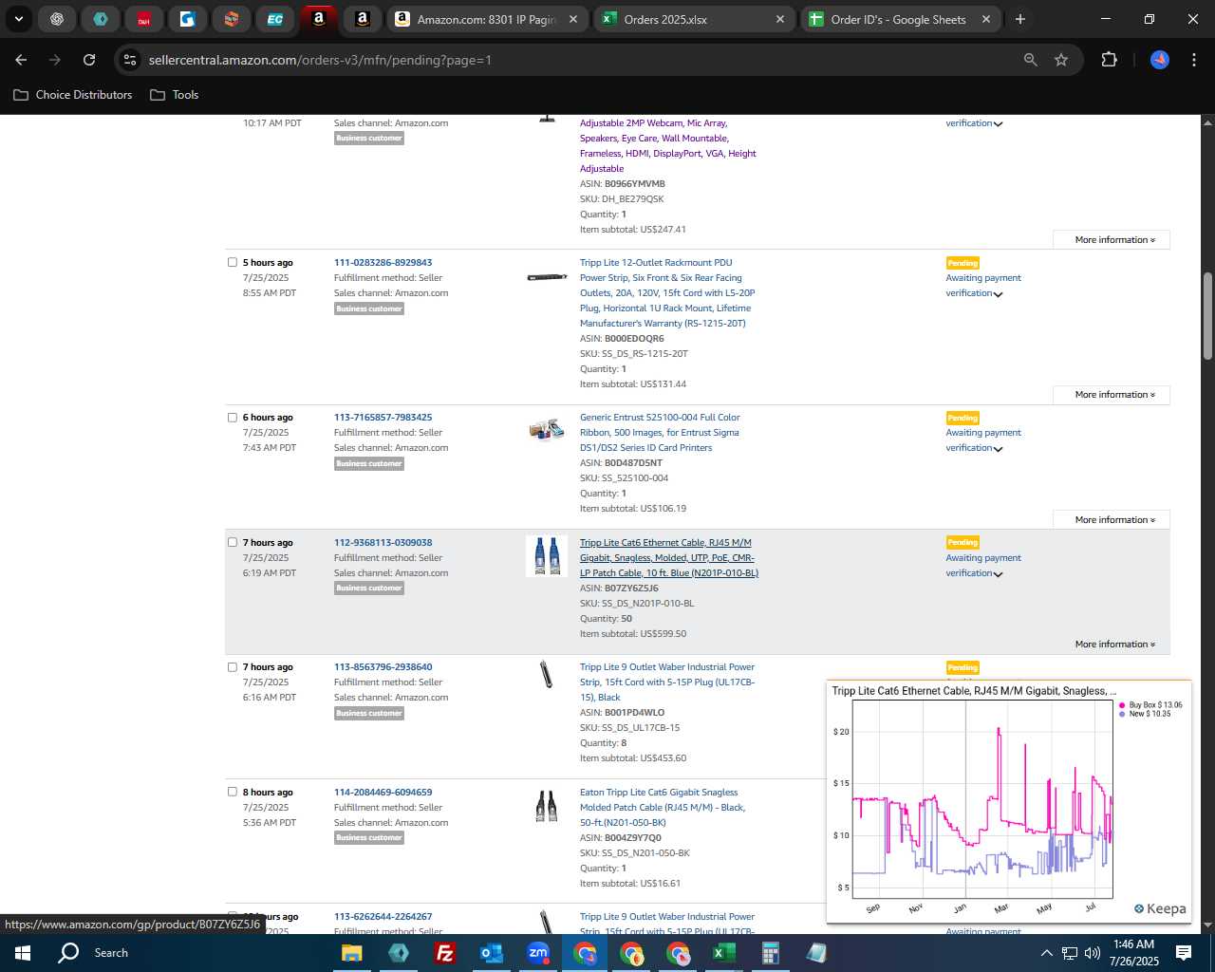Open Outlook from taskbar
Screen dimensions: 1215x972
(492, 953)
